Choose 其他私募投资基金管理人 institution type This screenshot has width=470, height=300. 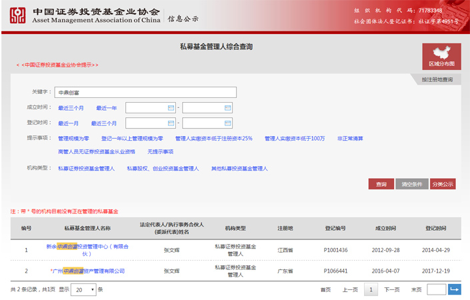tap(239, 169)
